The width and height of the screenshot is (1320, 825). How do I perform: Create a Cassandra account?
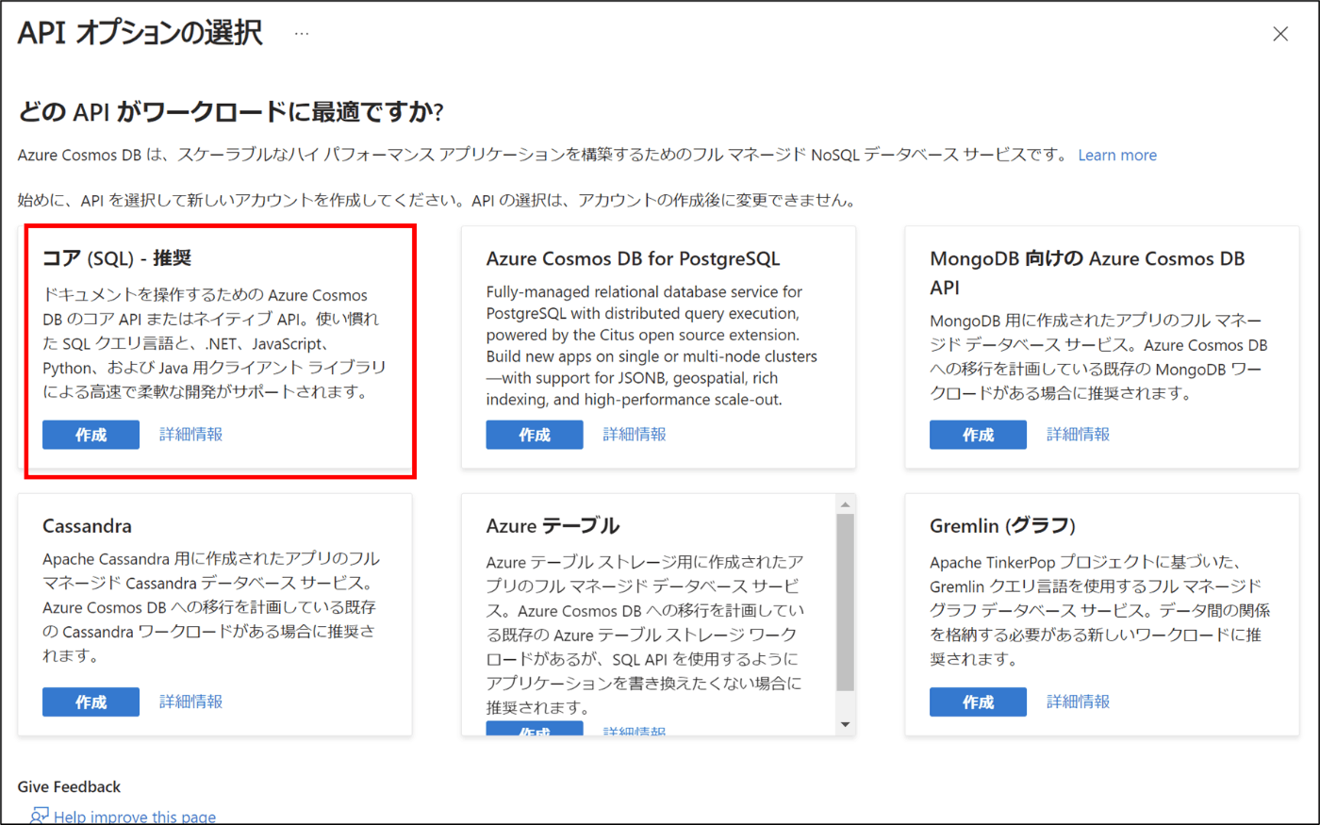tap(91, 701)
